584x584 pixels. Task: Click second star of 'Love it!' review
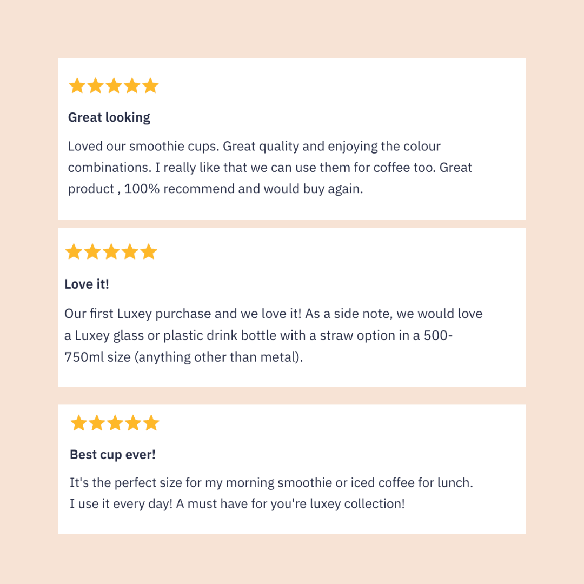[x=92, y=252]
